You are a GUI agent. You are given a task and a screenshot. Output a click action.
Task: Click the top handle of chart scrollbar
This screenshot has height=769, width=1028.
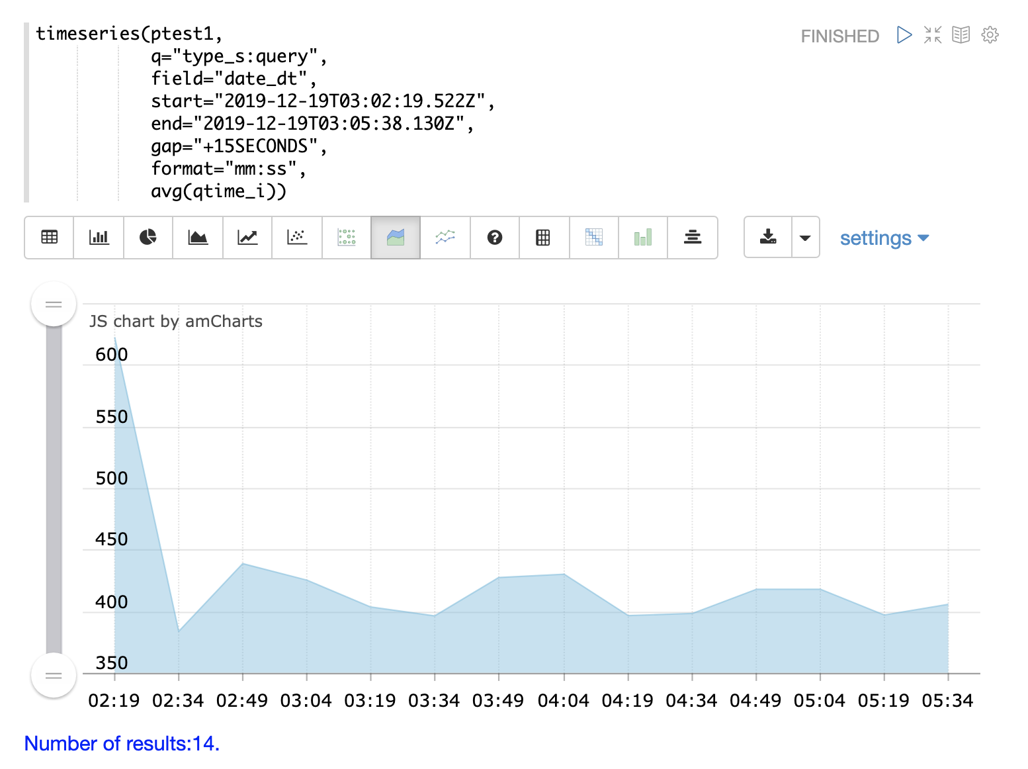tap(54, 304)
